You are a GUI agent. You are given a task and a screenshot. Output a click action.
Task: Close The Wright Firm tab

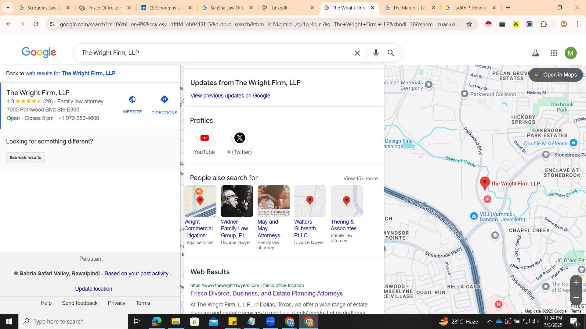(x=373, y=8)
